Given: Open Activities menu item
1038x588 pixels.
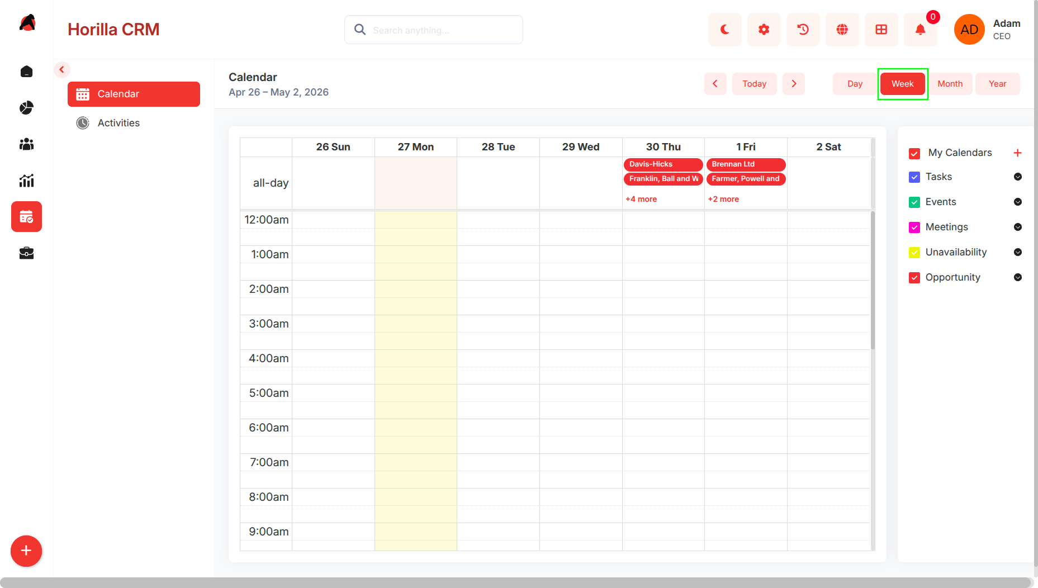Looking at the screenshot, I should click(x=134, y=123).
